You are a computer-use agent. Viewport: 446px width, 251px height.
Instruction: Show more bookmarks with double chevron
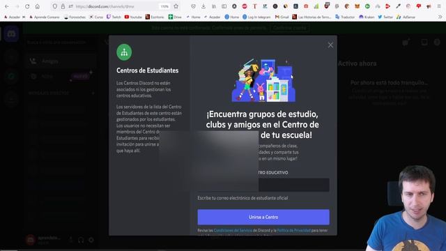click(x=440, y=17)
